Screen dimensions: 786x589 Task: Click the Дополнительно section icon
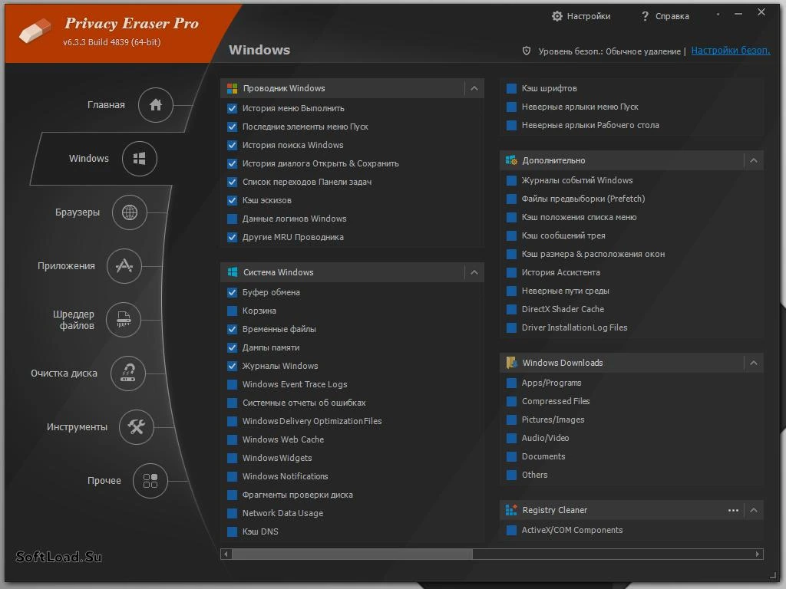(511, 160)
